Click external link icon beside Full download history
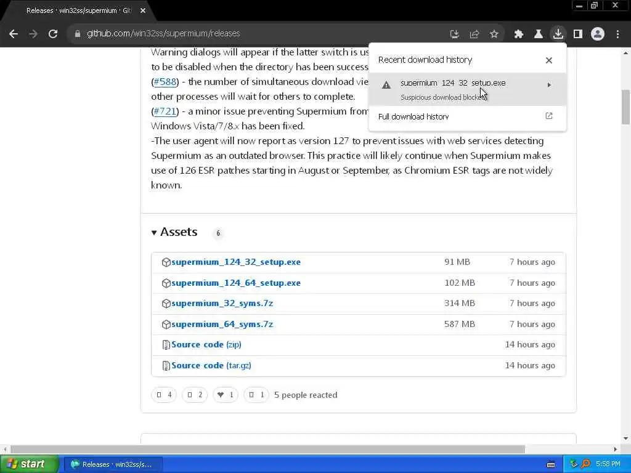Screen dimensions: 631x473 (x=549, y=116)
